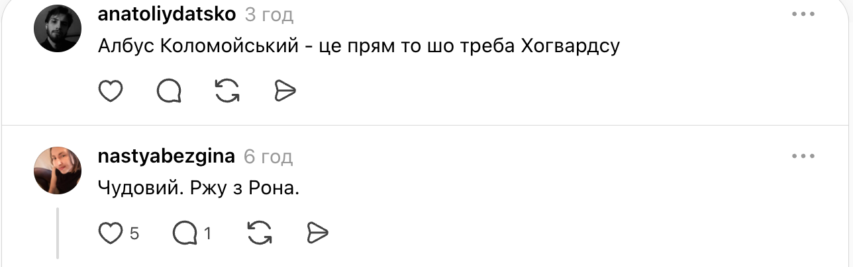Share anatoliydatsko's comment via the paper plane icon
Viewport: 853px width, 267px height.
coord(285,92)
